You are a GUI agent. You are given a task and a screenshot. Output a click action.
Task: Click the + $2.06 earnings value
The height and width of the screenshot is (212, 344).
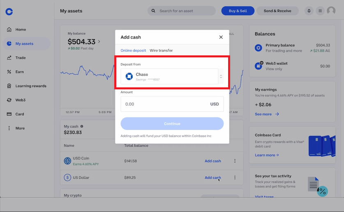263,105
